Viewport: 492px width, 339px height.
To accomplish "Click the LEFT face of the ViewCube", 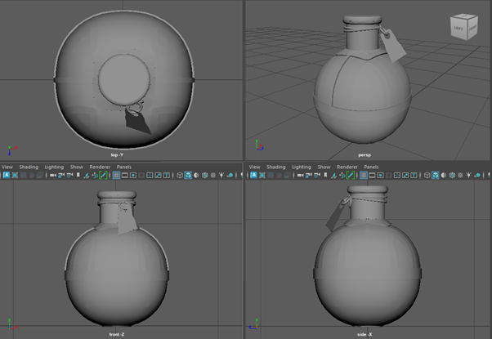I will point(457,27).
